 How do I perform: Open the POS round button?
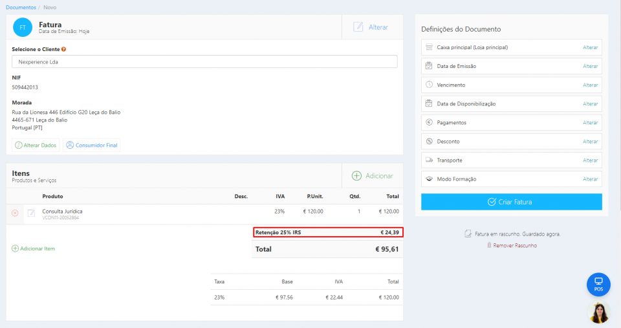(598, 285)
